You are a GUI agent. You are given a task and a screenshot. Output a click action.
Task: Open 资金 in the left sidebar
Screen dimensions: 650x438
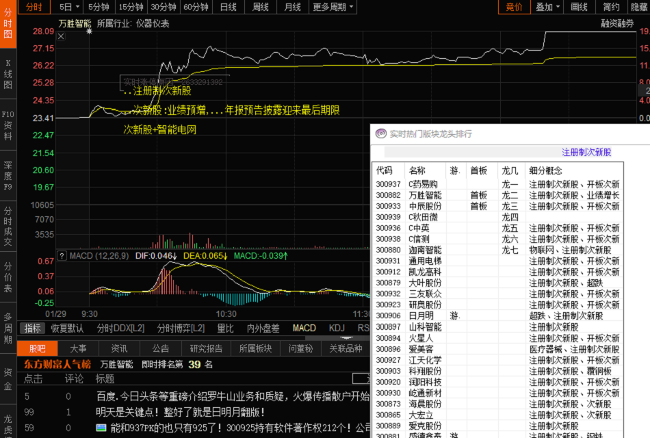click(8, 379)
